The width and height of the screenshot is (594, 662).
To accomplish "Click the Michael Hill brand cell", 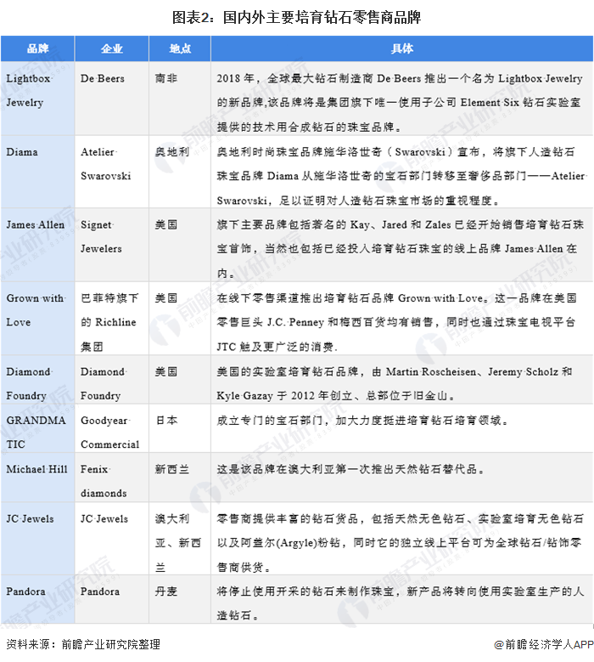I will click(37, 478).
